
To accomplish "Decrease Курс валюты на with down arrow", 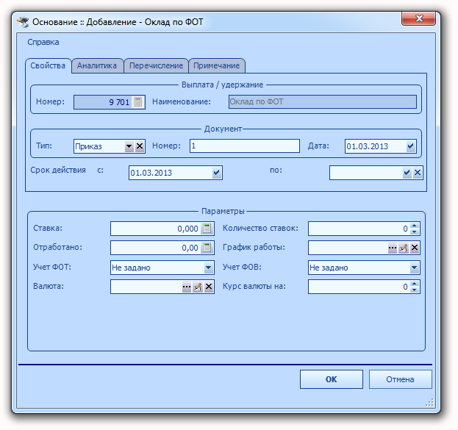I will (x=414, y=290).
